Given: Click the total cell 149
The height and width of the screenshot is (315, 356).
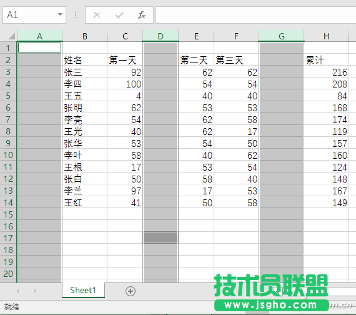Looking at the screenshot, I should pos(327,202).
